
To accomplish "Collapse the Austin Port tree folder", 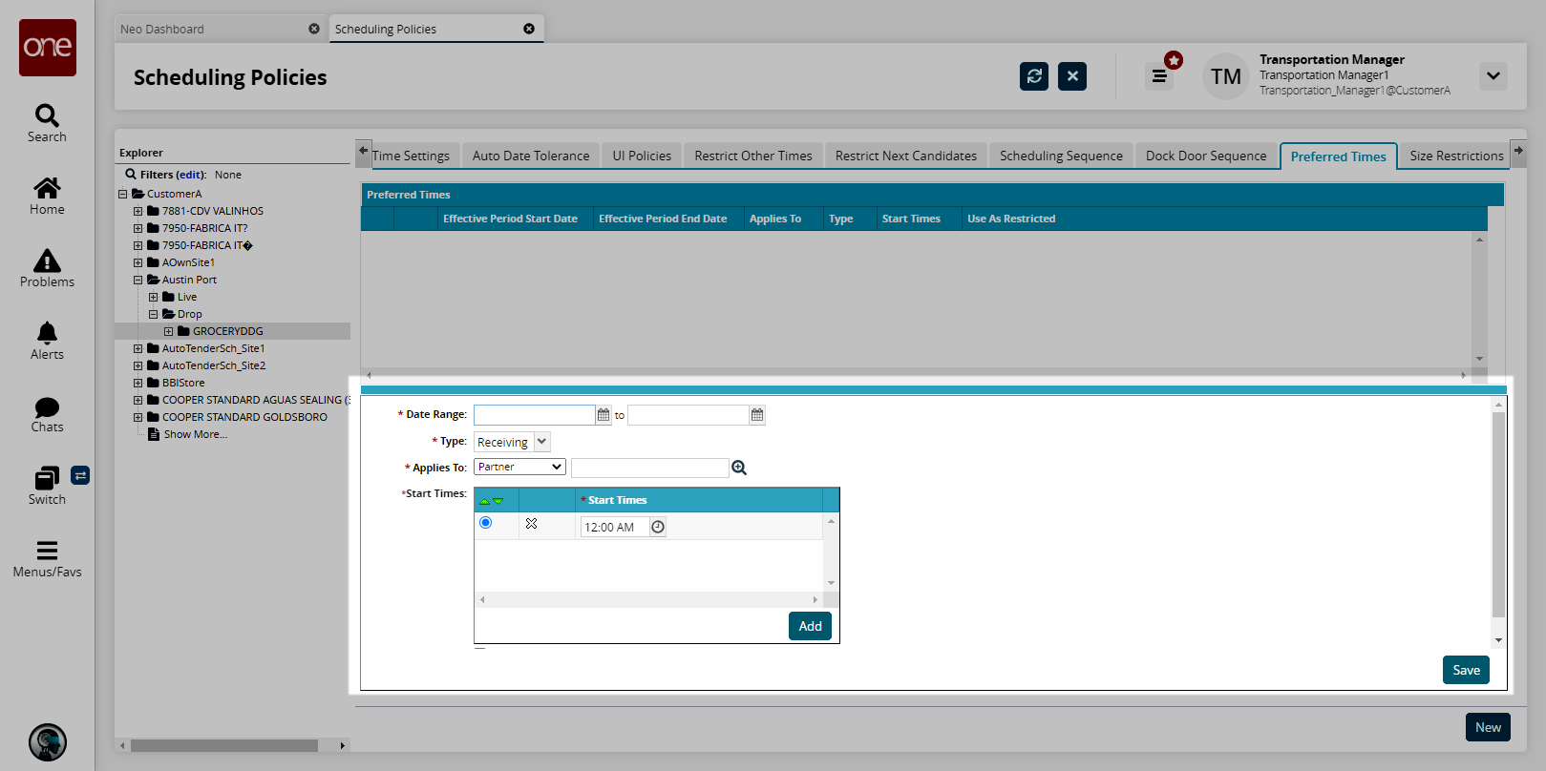I will [138, 280].
